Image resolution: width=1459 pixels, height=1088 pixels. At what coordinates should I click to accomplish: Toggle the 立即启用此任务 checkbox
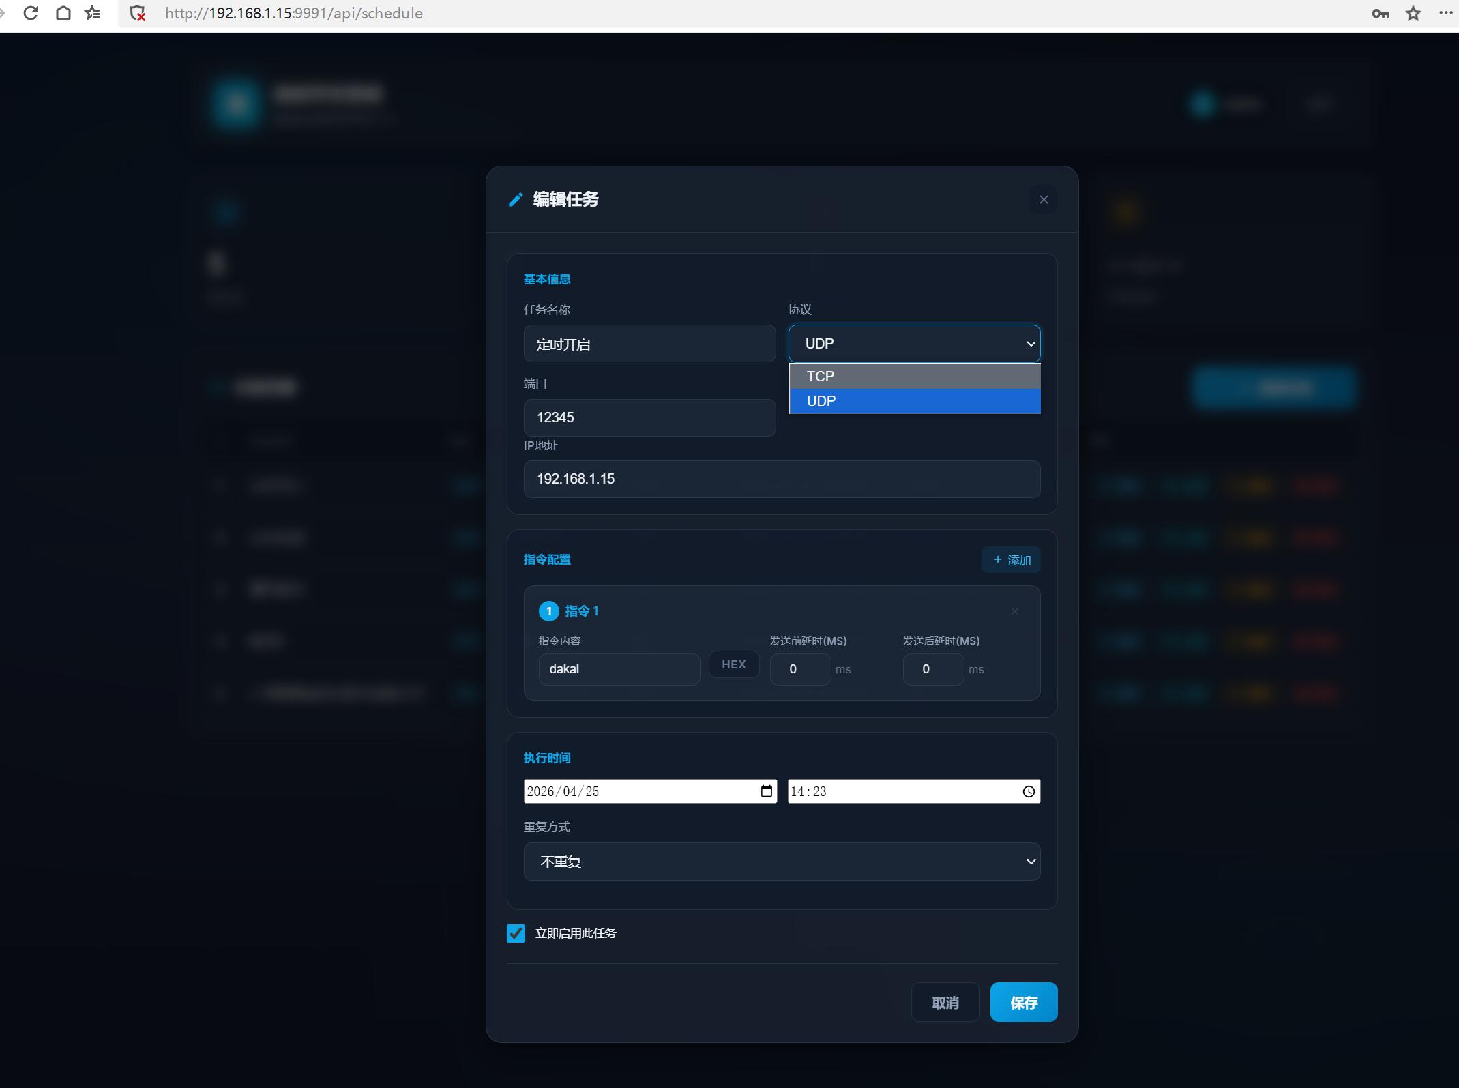[516, 933]
